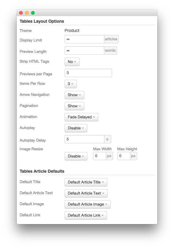Screen dimensions: 174x248
Task: Open the Default Article Link dropdown
Action: click(86, 215)
